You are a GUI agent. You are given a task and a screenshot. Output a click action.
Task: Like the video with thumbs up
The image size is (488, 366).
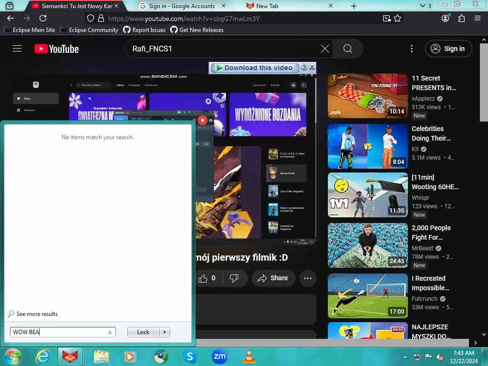[x=207, y=278]
